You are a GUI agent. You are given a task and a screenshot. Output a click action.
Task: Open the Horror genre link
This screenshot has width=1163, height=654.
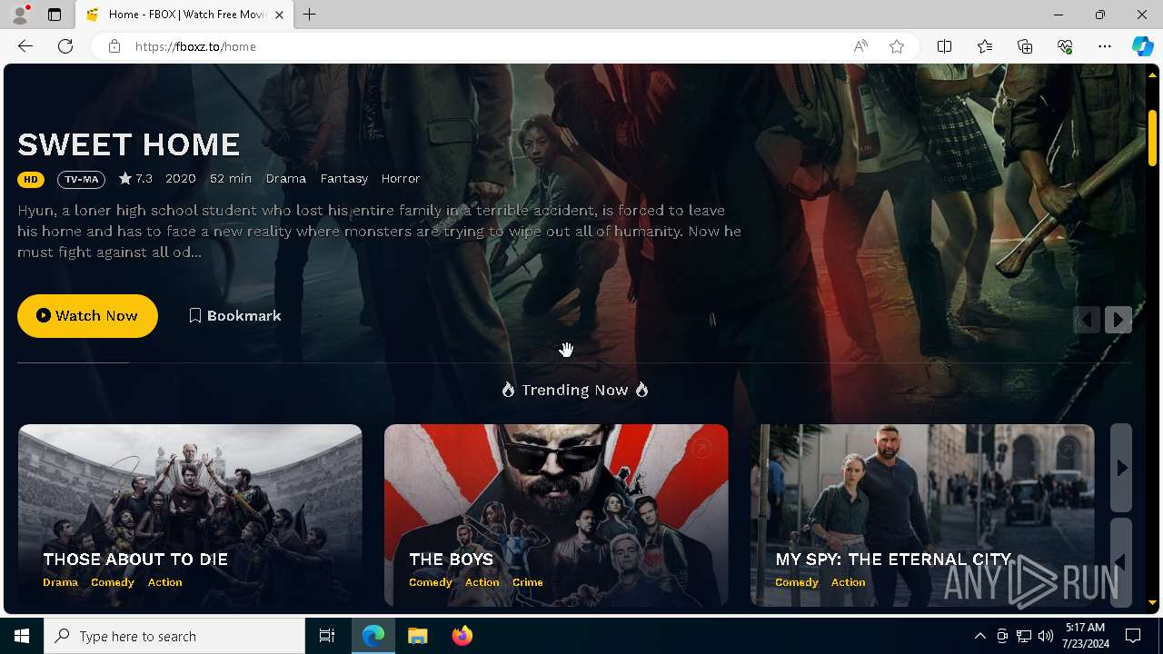(x=401, y=179)
